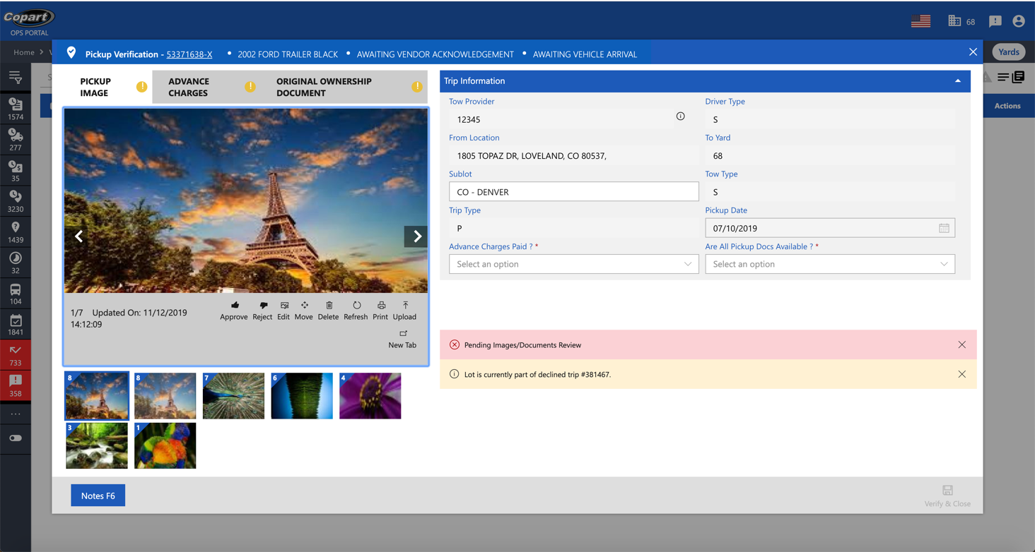1035x552 pixels.
Task: Open sidebar bus icon item 104
Action: coord(16,294)
